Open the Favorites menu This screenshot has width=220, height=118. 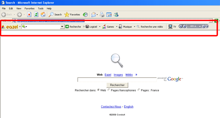(29, 9)
